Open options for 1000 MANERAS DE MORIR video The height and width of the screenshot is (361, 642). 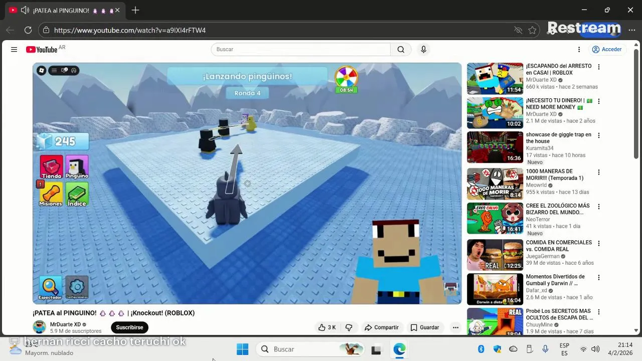point(598,172)
